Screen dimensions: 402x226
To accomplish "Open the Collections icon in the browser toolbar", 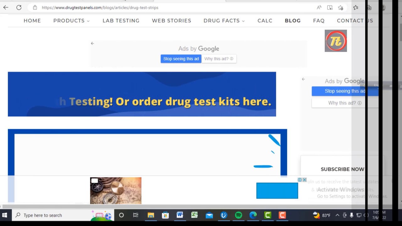I will click(x=369, y=8).
